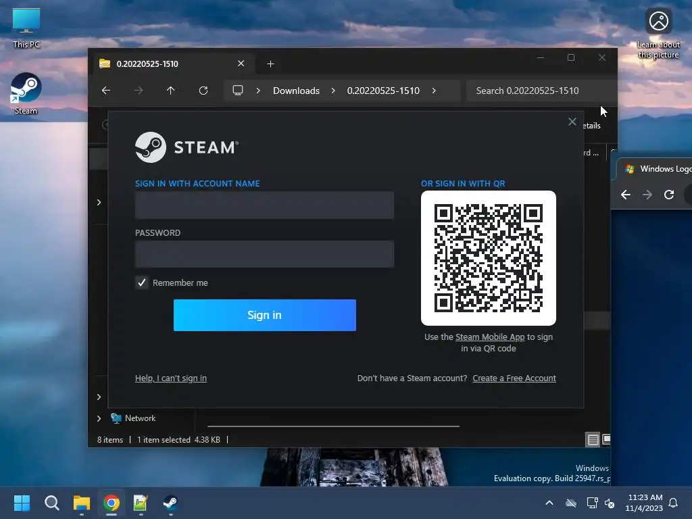Open Help, I can't sign in link
This screenshot has width=692, height=519.
click(171, 378)
